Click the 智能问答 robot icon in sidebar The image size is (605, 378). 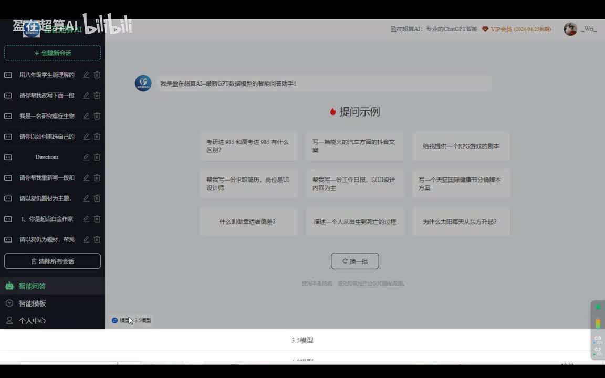9,286
